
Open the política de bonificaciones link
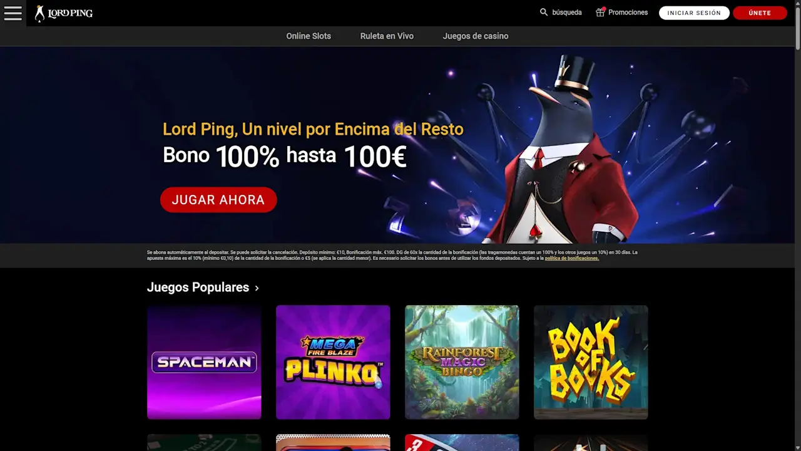click(572, 258)
